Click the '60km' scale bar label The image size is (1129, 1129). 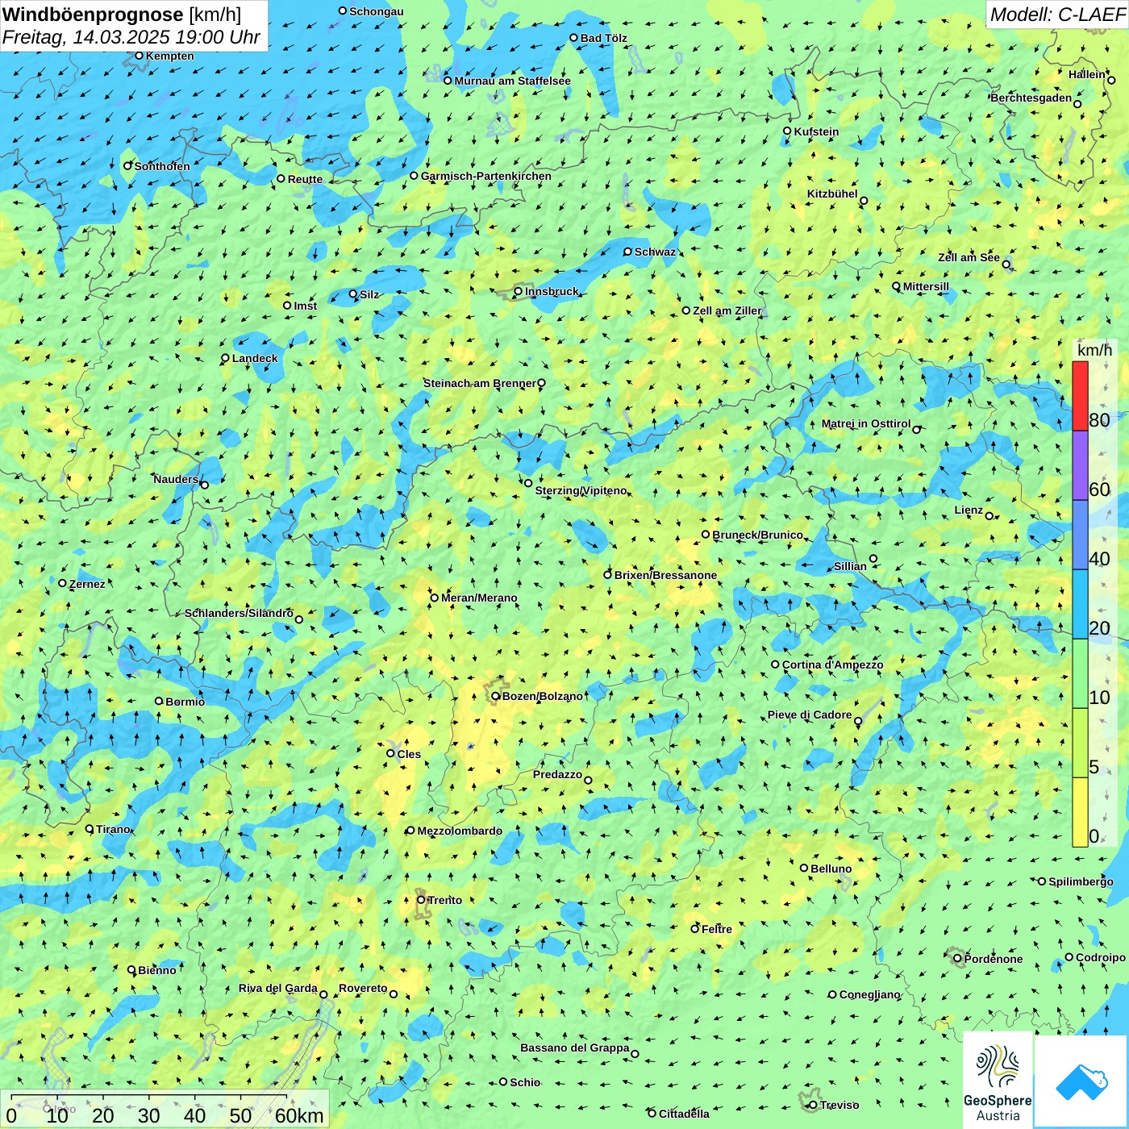coord(299,1115)
